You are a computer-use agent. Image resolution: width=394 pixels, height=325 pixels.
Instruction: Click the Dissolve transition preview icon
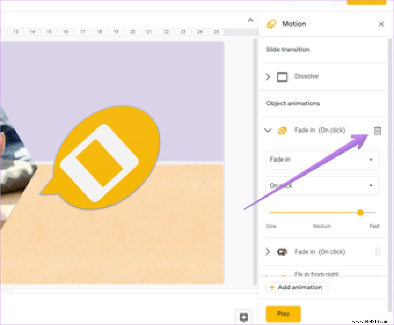(x=282, y=76)
